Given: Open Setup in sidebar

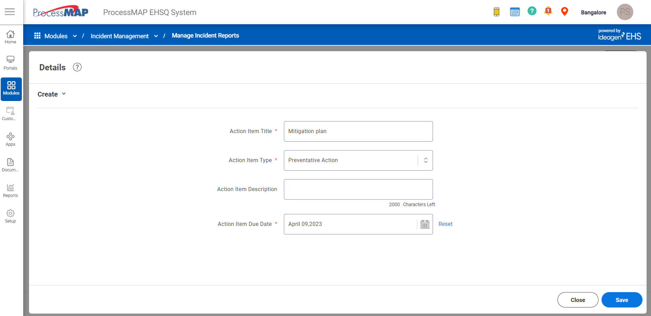Looking at the screenshot, I should (x=11, y=216).
